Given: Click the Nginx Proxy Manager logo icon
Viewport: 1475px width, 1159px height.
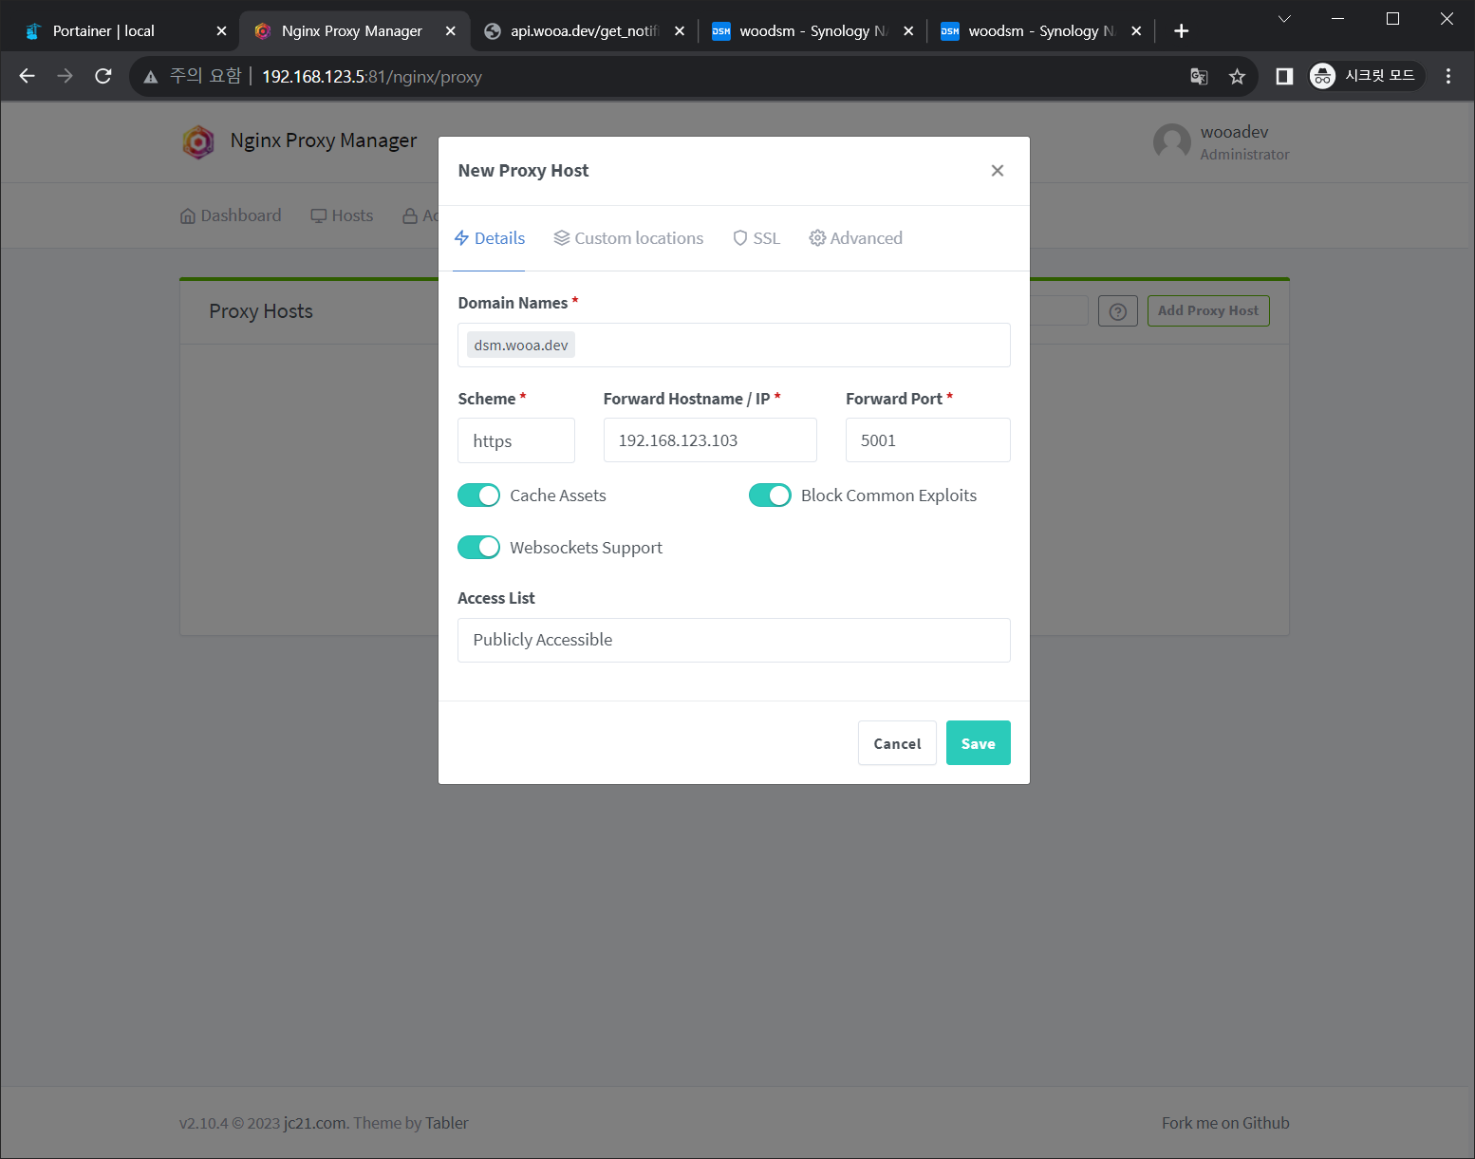Looking at the screenshot, I should click(198, 142).
